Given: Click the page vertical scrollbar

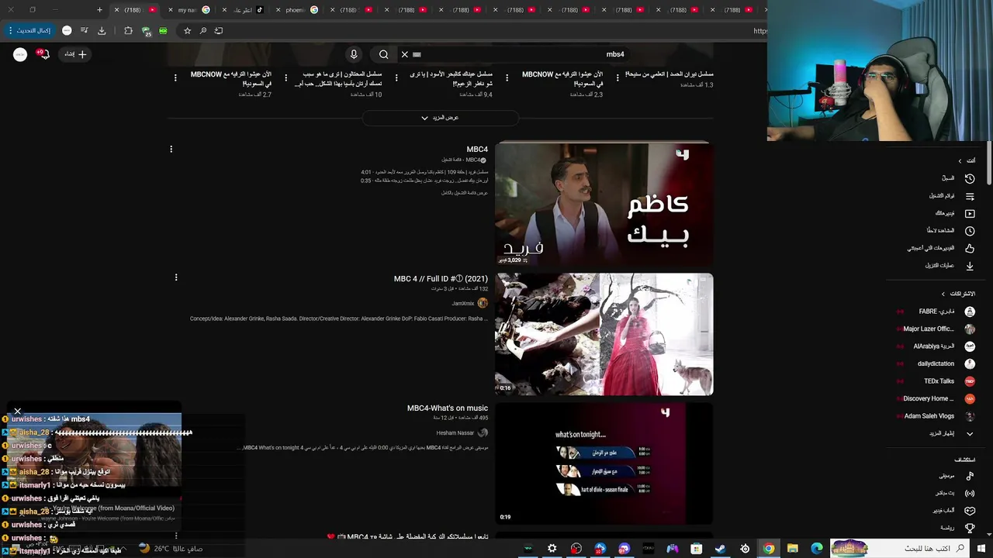Looking at the screenshot, I should (x=989, y=163).
